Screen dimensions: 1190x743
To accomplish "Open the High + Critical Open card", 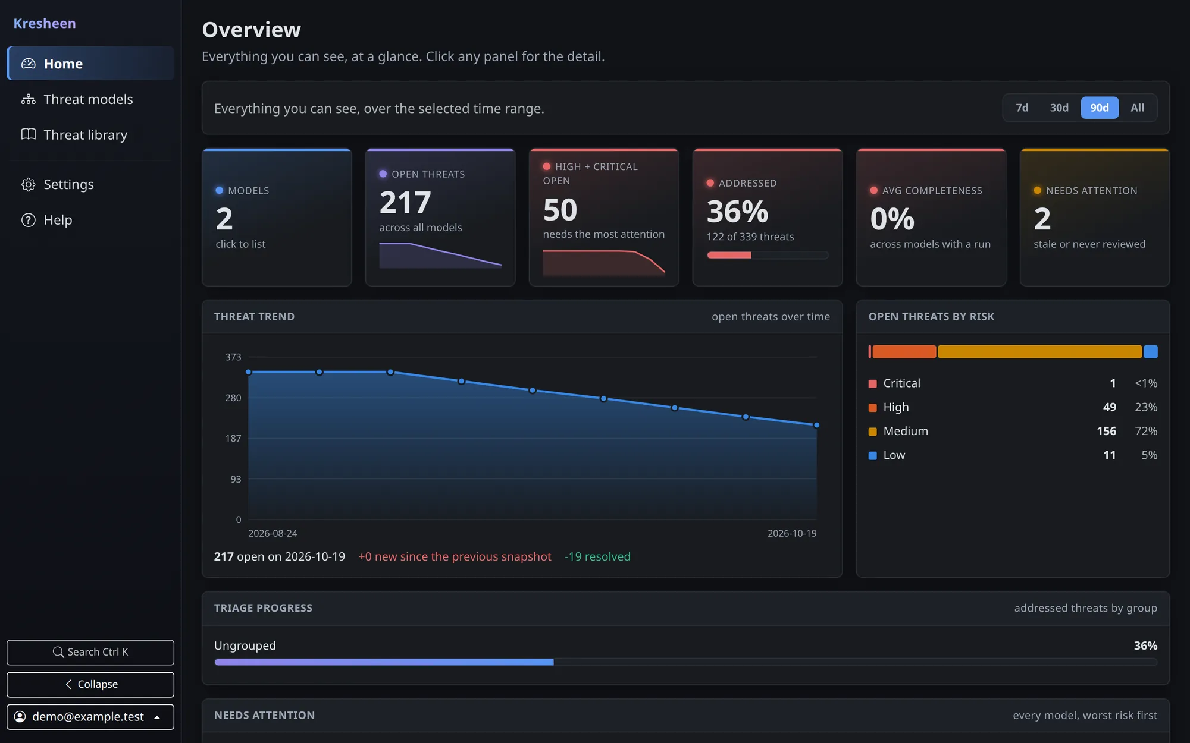I will click(604, 217).
